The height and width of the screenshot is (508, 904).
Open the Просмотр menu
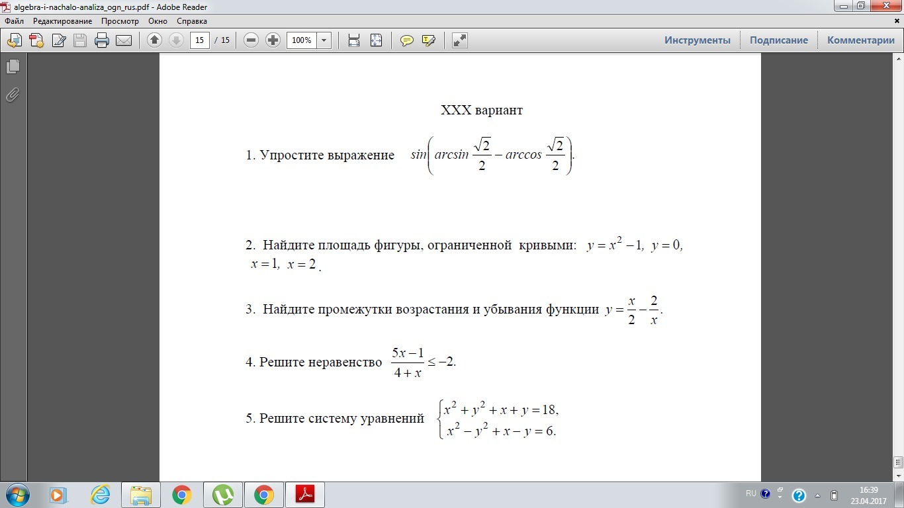(x=120, y=21)
